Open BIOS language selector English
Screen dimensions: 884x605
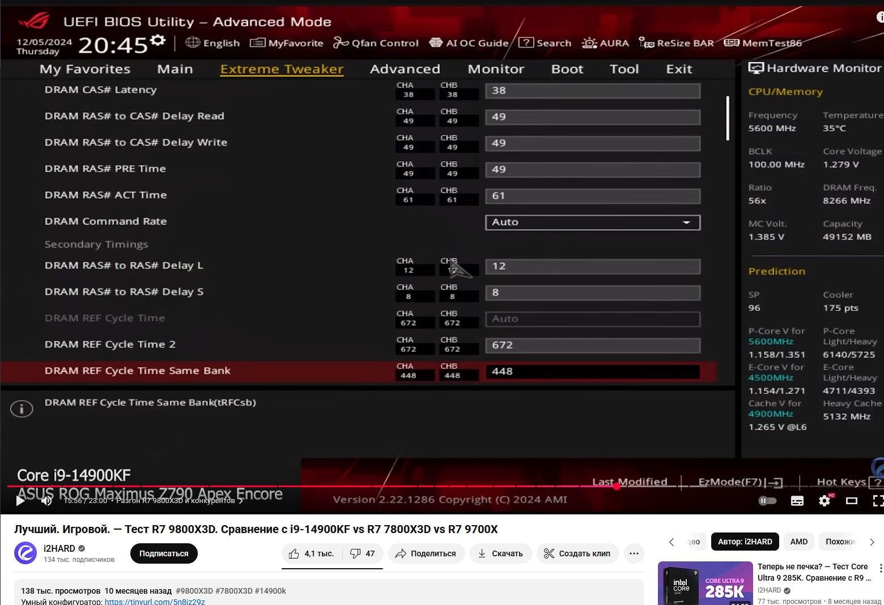click(212, 43)
